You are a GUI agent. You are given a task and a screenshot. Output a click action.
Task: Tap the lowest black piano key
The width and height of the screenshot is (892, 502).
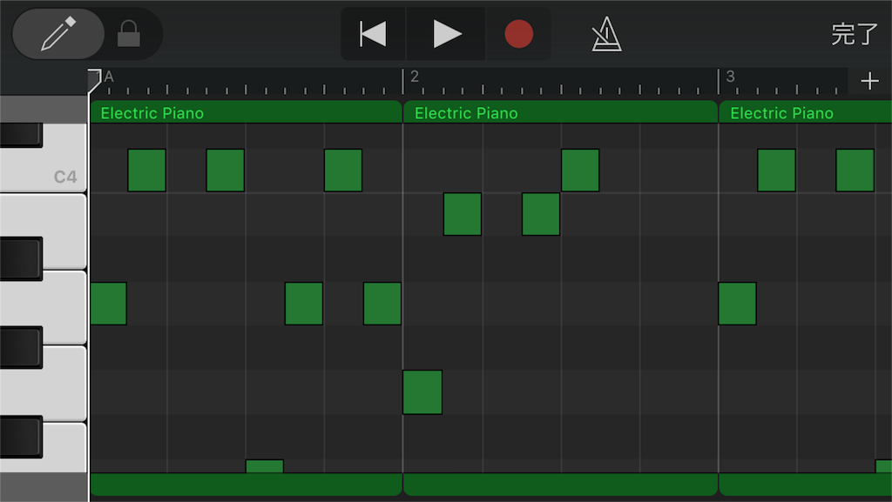(x=21, y=437)
